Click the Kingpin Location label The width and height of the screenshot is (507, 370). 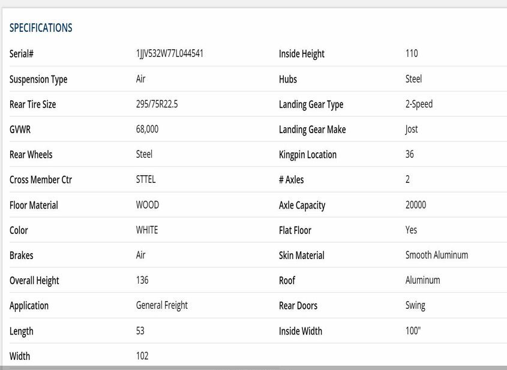(307, 155)
